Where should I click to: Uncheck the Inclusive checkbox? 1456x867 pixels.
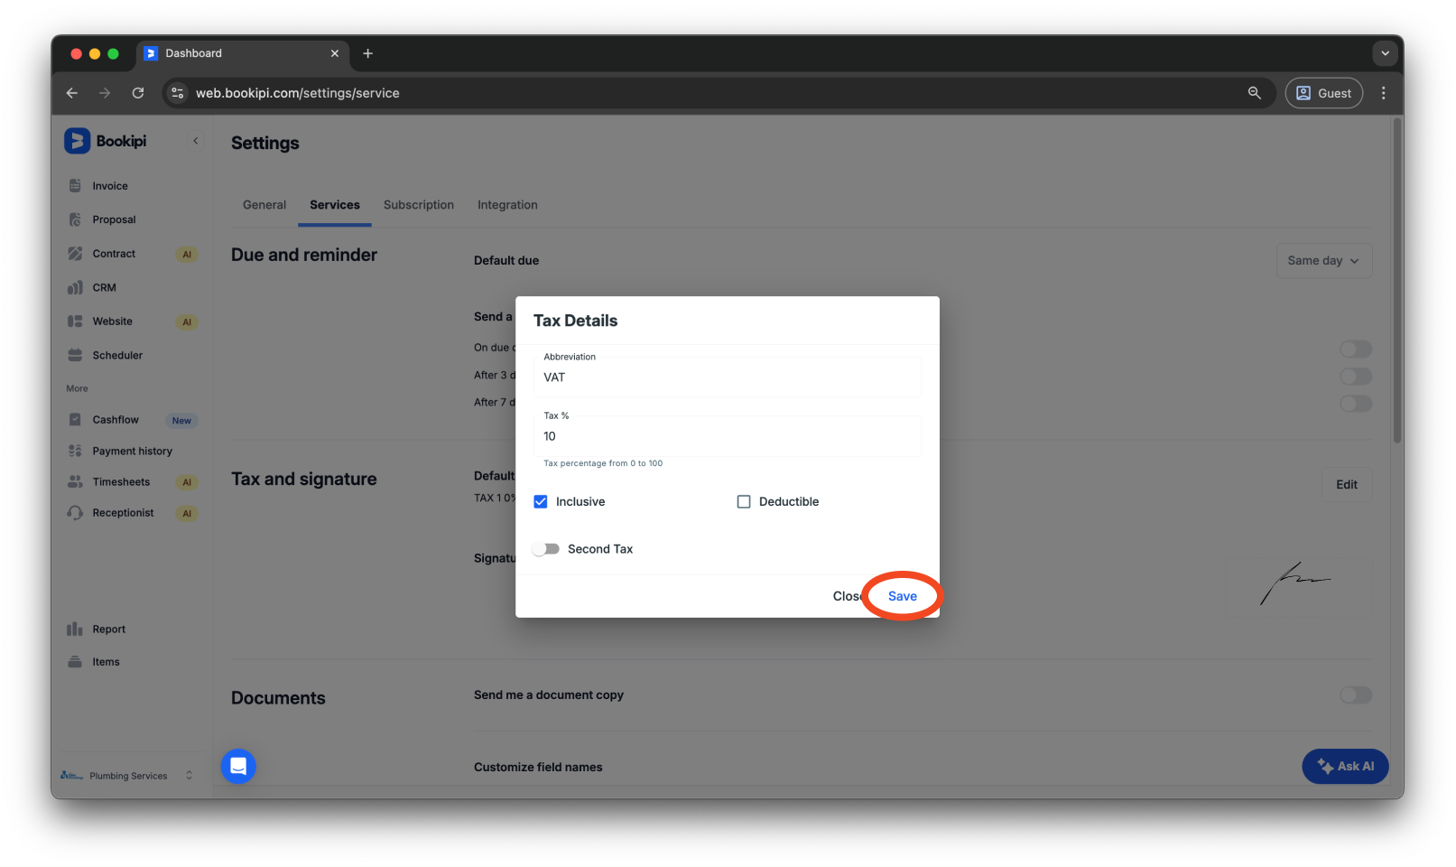[x=540, y=501]
